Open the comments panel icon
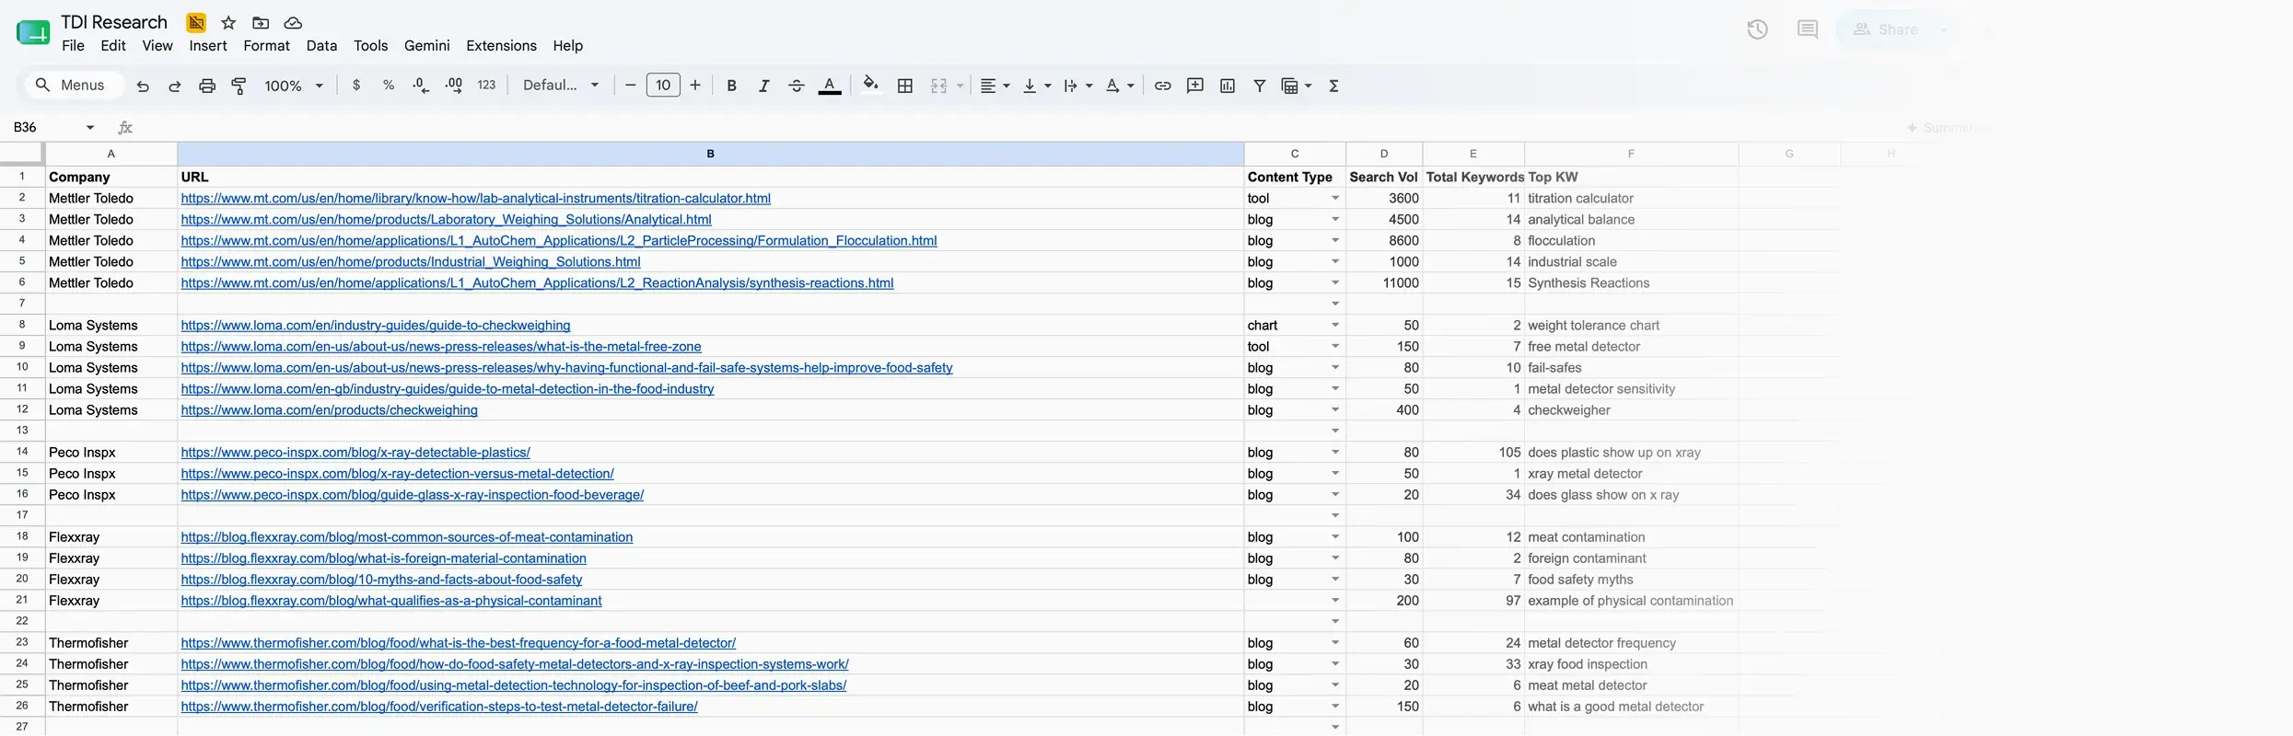Viewport: 2293px width, 736px height. [x=1808, y=29]
